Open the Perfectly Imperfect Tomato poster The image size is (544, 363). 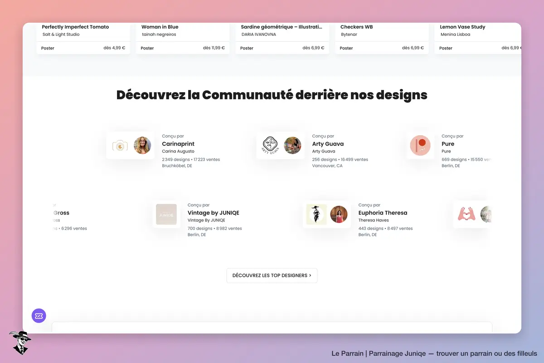[75, 27]
